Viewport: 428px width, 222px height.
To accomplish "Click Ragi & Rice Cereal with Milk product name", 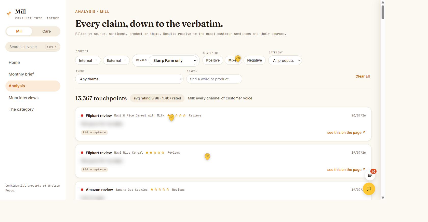I will click(139, 115).
